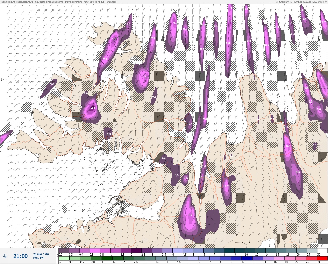This screenshot has height=264, width=328.
Task: Click the N99 label on the map's left edge
Action: [x=1, y=80]
